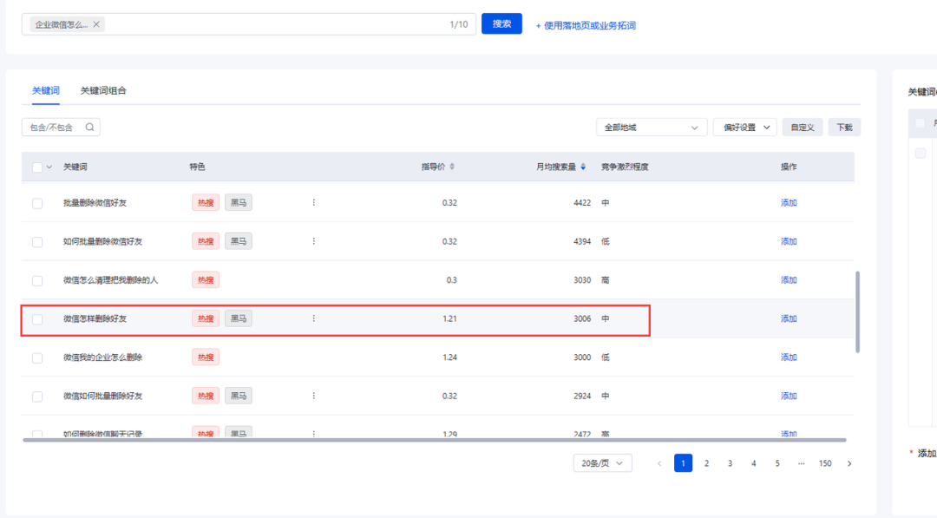Sort by 月均搜索量 column arrows
Viewport: 937px width, 518px height.
point(583,167)
